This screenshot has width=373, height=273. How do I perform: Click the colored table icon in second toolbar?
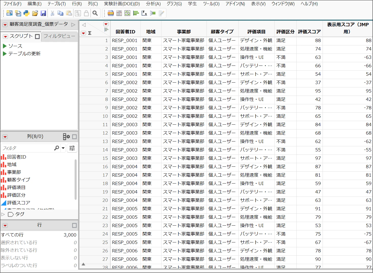(111, 13)
